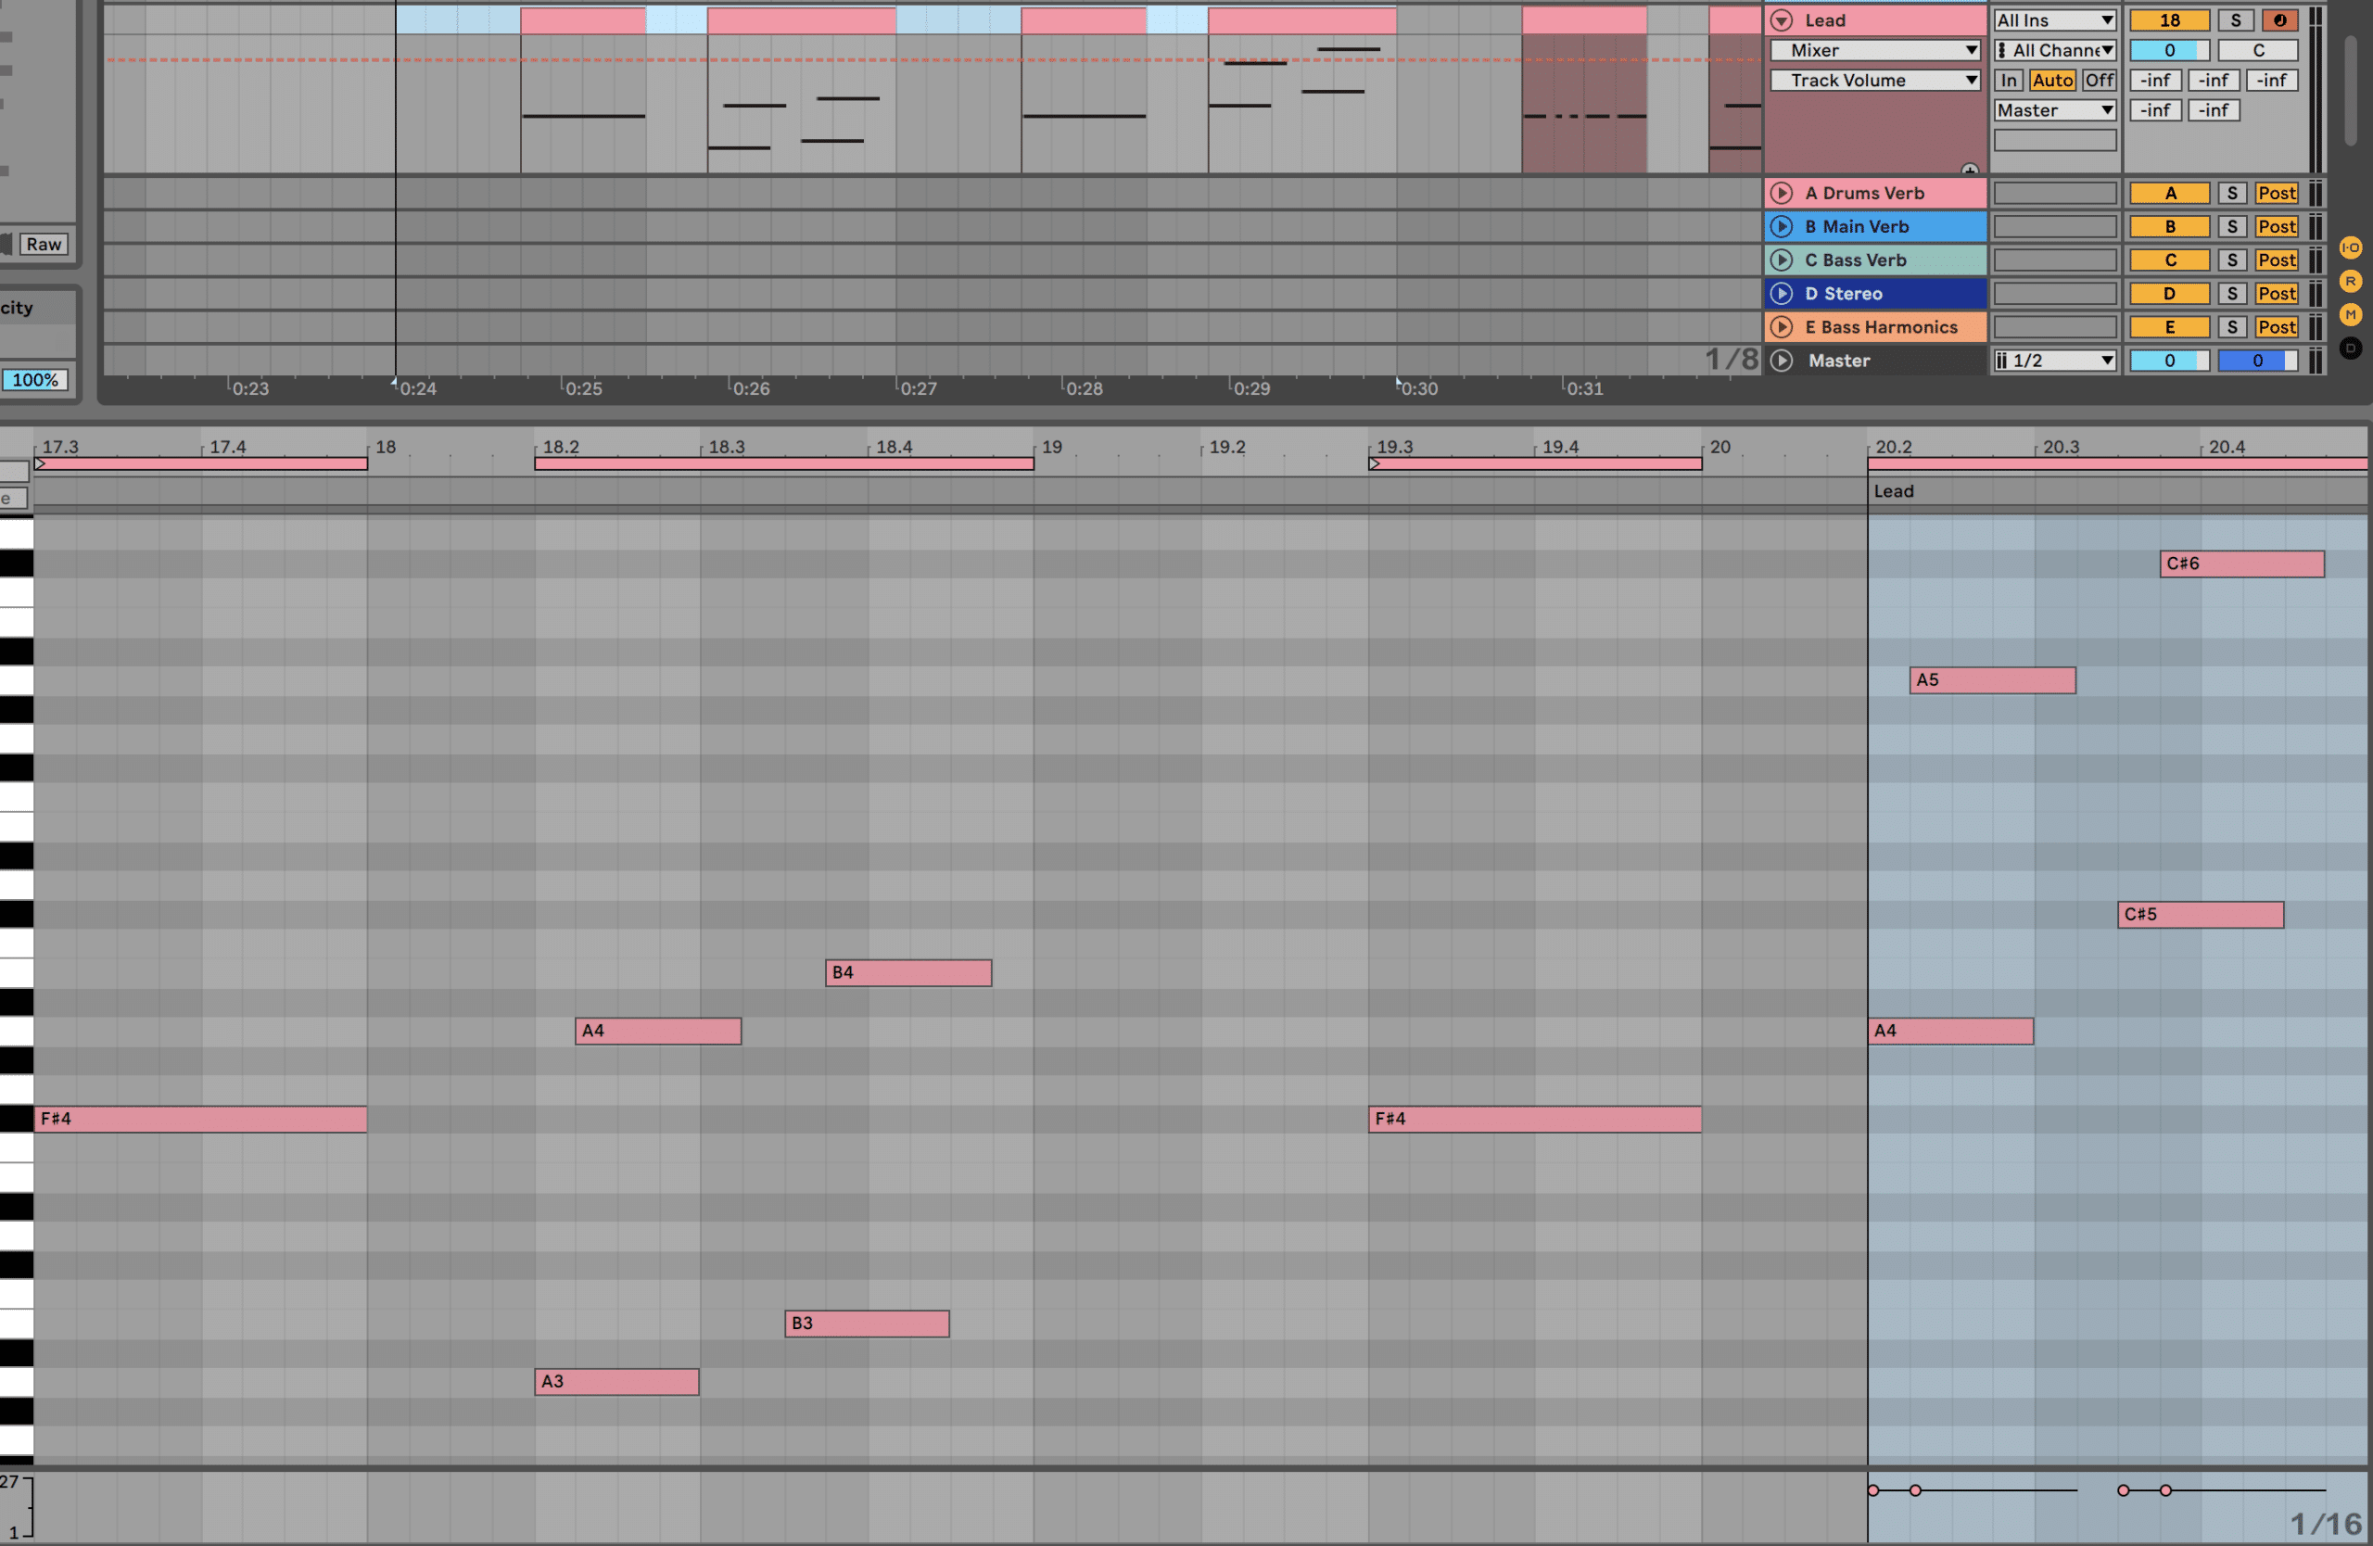Select the B3 note
The width and height of the screenshot is (2373, 1546).
[867, 1324]
